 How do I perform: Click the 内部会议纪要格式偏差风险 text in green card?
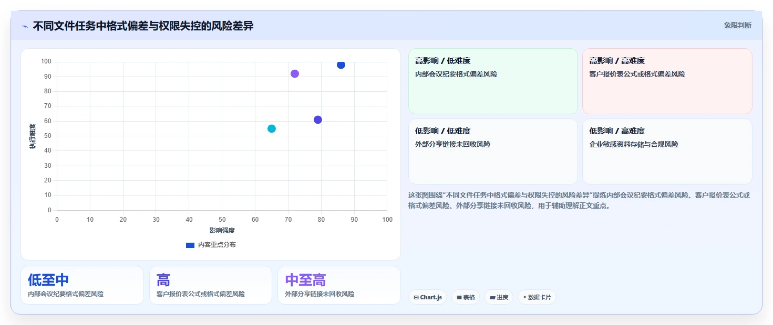pyautogui.click(x=456, y=74)
